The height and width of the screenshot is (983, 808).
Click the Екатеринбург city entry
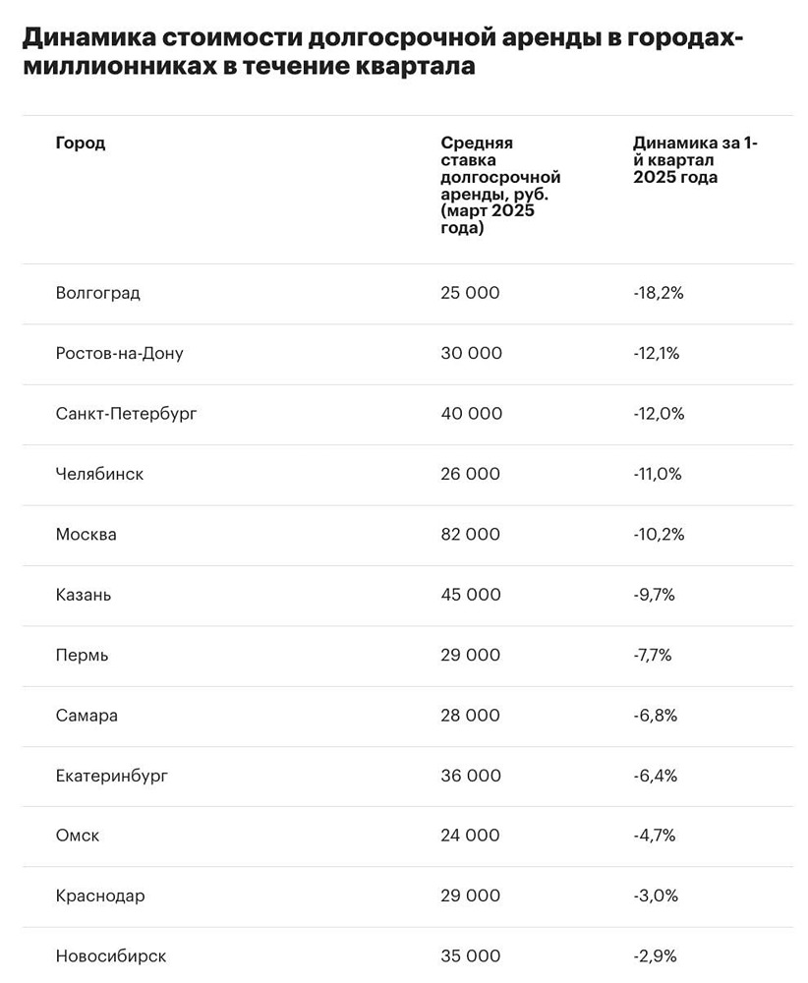click(x=112, y=776)
